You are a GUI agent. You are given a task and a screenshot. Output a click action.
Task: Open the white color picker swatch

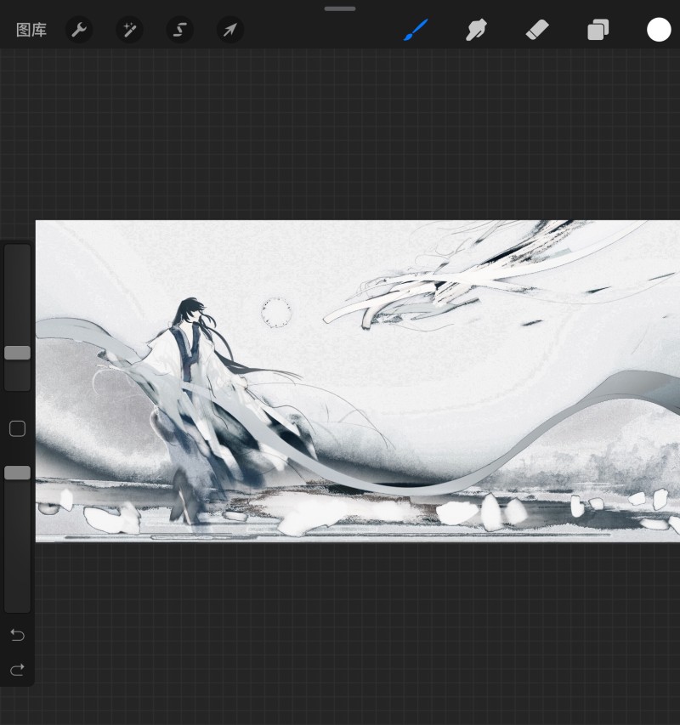[659, 30]
